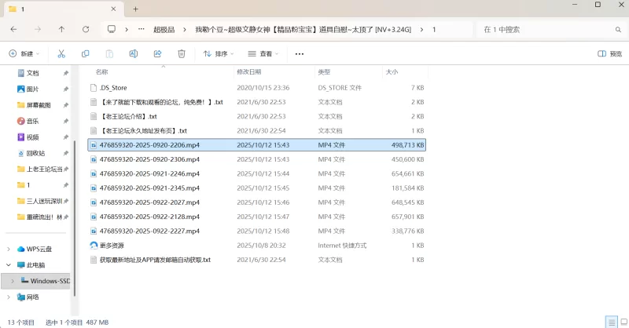Click the Delete trash can icon
Image resolution: width=629 pixels, height=328 pixels.
(181, 54)
